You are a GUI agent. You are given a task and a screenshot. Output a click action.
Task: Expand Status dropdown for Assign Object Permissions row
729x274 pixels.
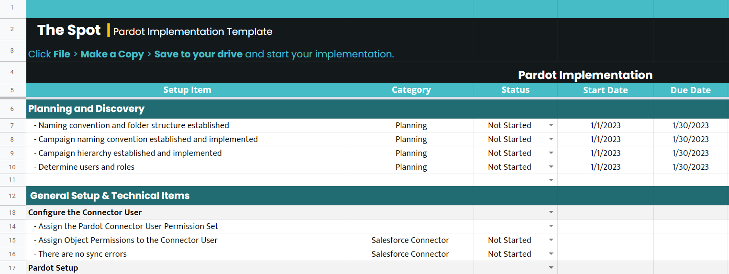point(551,240)
